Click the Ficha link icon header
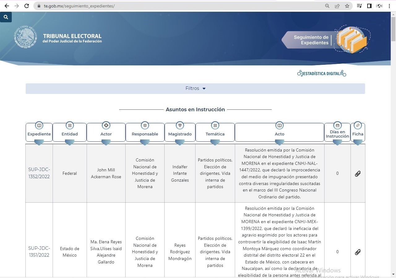Image resolution: width=396 pixels, height=278 pixels. point(358,126)
